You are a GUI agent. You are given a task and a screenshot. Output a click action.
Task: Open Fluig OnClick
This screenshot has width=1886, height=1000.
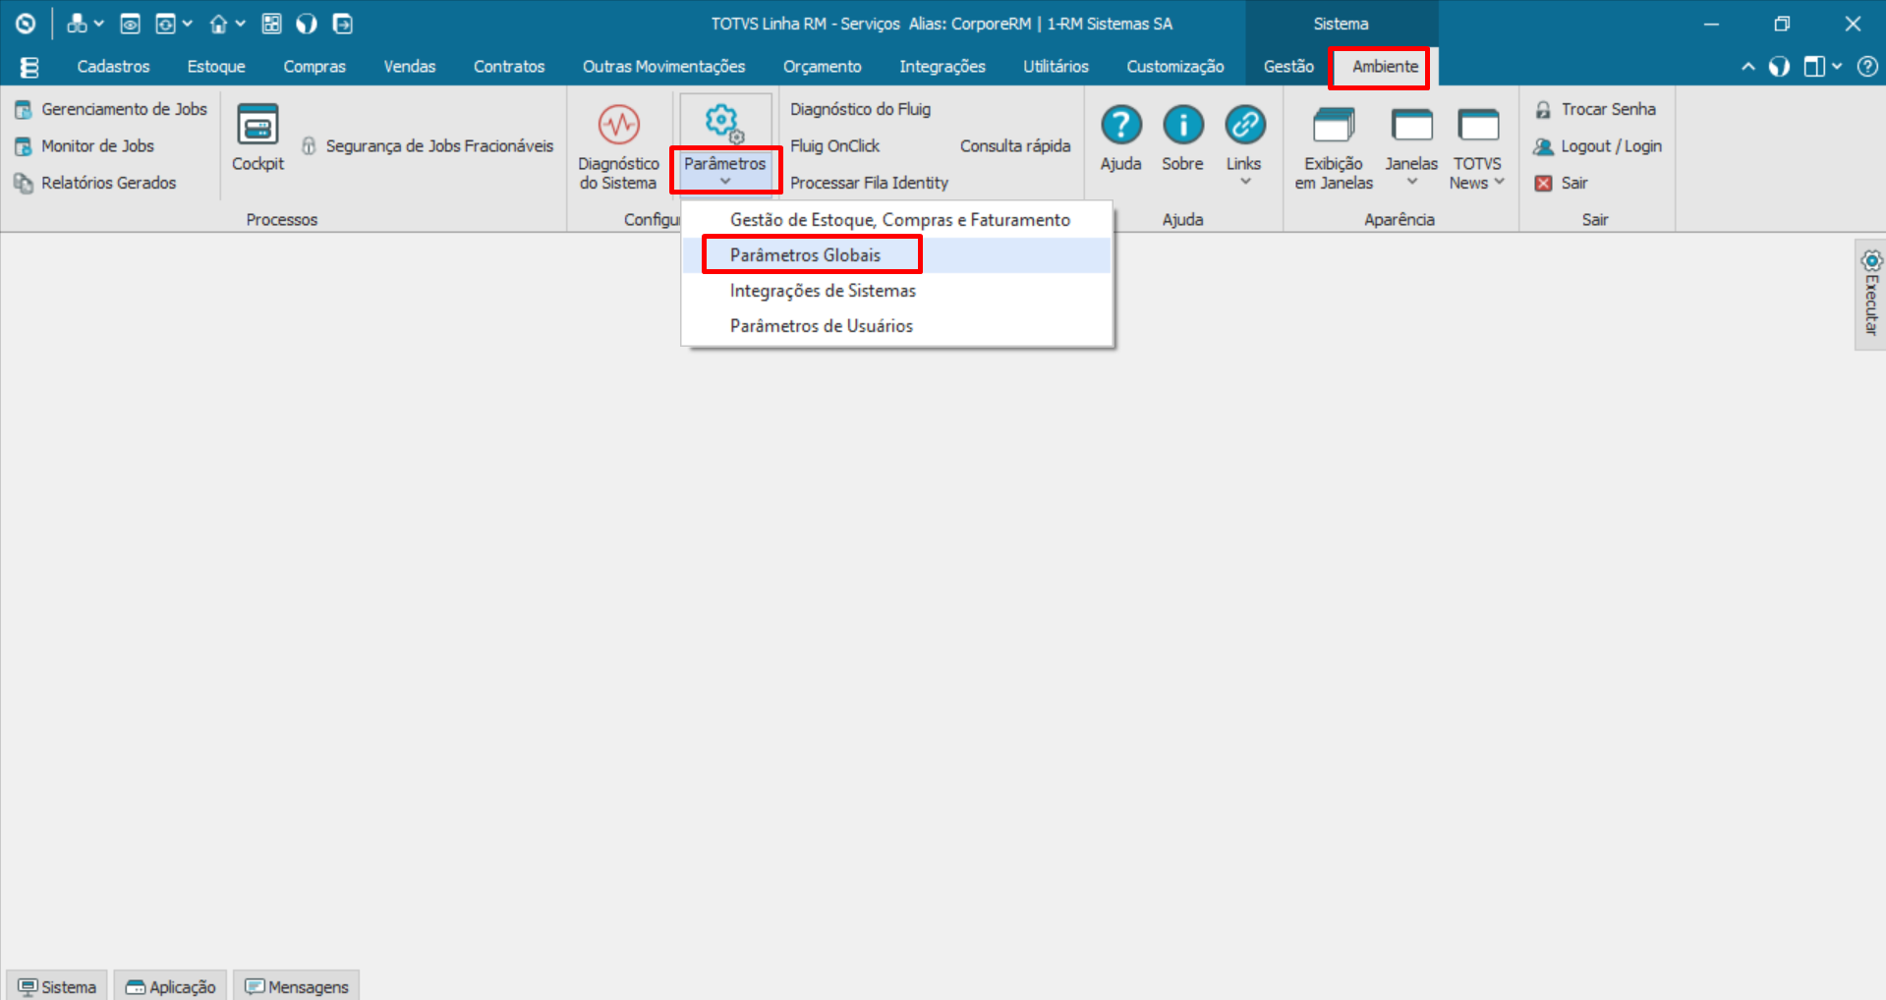click(835, 146)
